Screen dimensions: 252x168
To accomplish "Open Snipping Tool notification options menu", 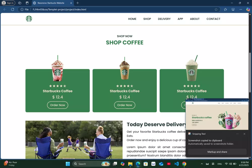I will click(x=237, y=134).
